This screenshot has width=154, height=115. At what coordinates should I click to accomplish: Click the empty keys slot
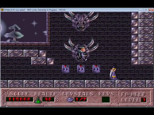(x=106, y=100)
